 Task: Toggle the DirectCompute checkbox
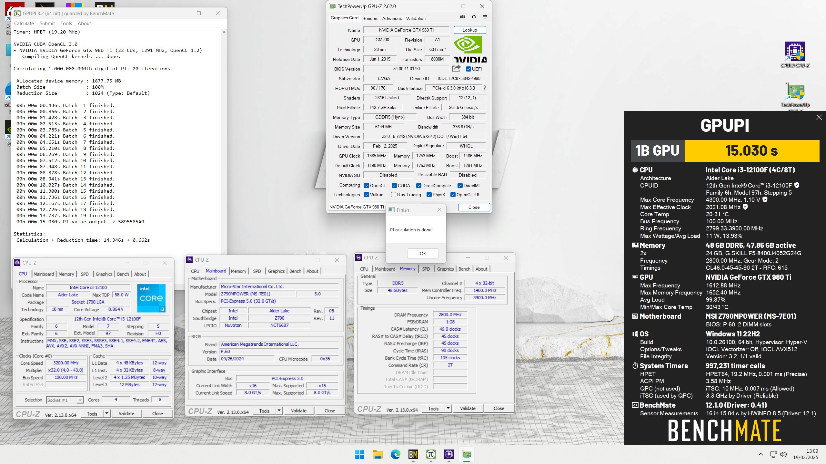pos(419,186)
